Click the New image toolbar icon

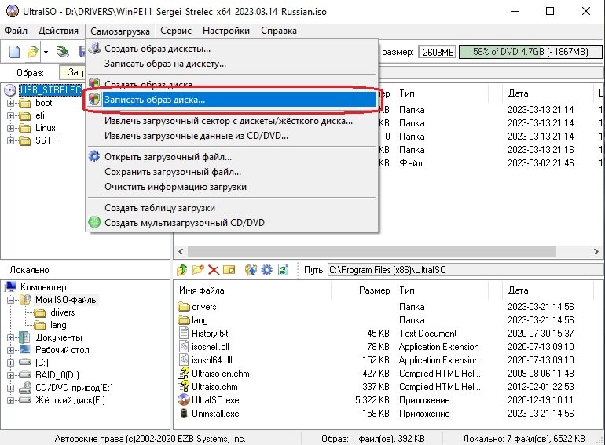(14, 51)
